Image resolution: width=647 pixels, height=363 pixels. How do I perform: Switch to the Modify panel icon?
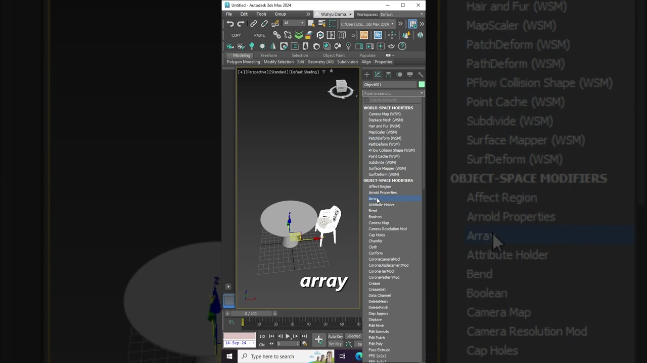378,75
